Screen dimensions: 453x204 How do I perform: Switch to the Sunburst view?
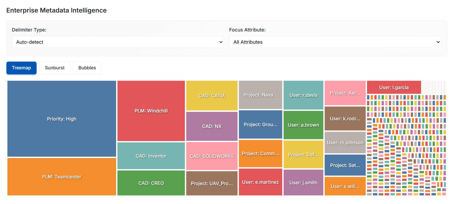[x=55, y=68]
